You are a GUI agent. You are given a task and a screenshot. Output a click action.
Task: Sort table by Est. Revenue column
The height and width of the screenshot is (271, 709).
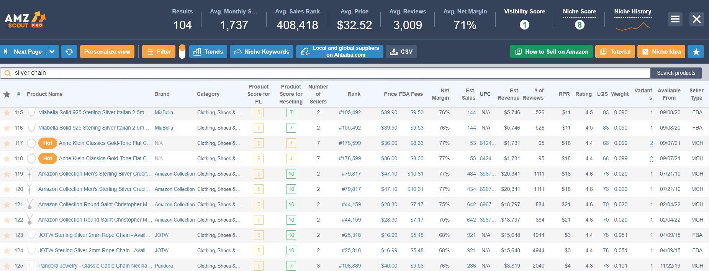[508, 94]
